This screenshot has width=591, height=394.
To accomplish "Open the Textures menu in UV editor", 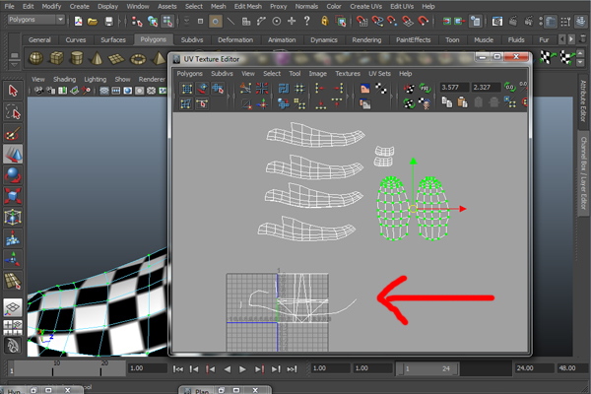I will (348, 74).
